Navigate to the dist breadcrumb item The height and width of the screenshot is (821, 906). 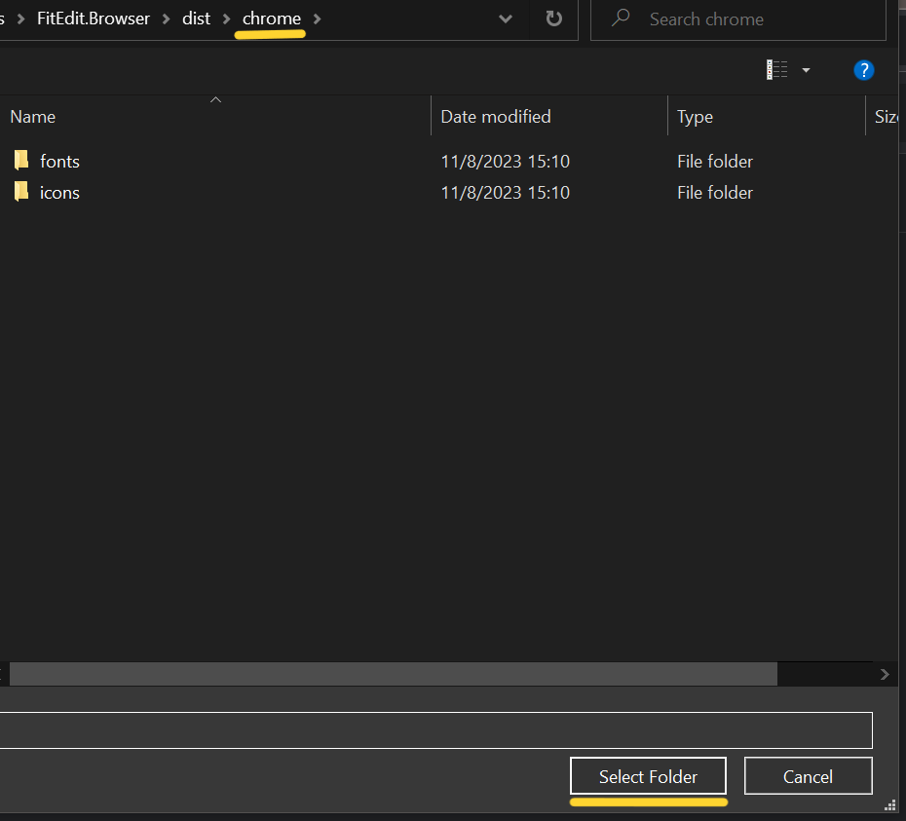[196, 18]
